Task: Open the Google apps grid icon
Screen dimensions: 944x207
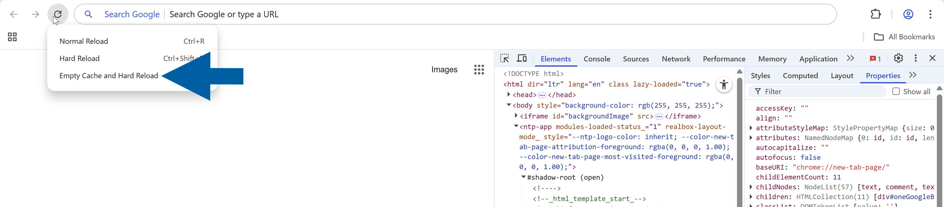Action: coord(479,70)
